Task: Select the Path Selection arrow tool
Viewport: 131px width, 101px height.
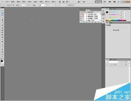Action: click(2, 49)
